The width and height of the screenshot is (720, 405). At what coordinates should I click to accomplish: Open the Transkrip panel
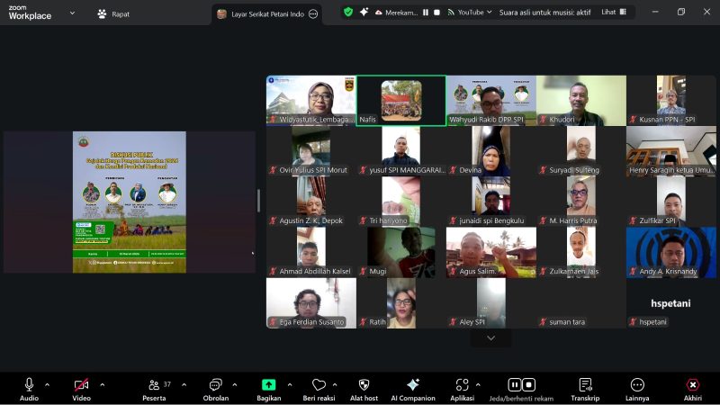coord(585,385)
